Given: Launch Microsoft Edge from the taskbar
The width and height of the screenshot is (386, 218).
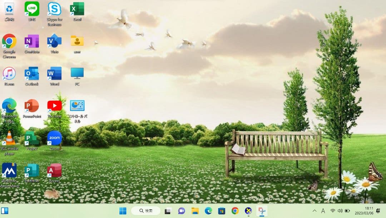Looking at the screenshot, I should (208, 211).
